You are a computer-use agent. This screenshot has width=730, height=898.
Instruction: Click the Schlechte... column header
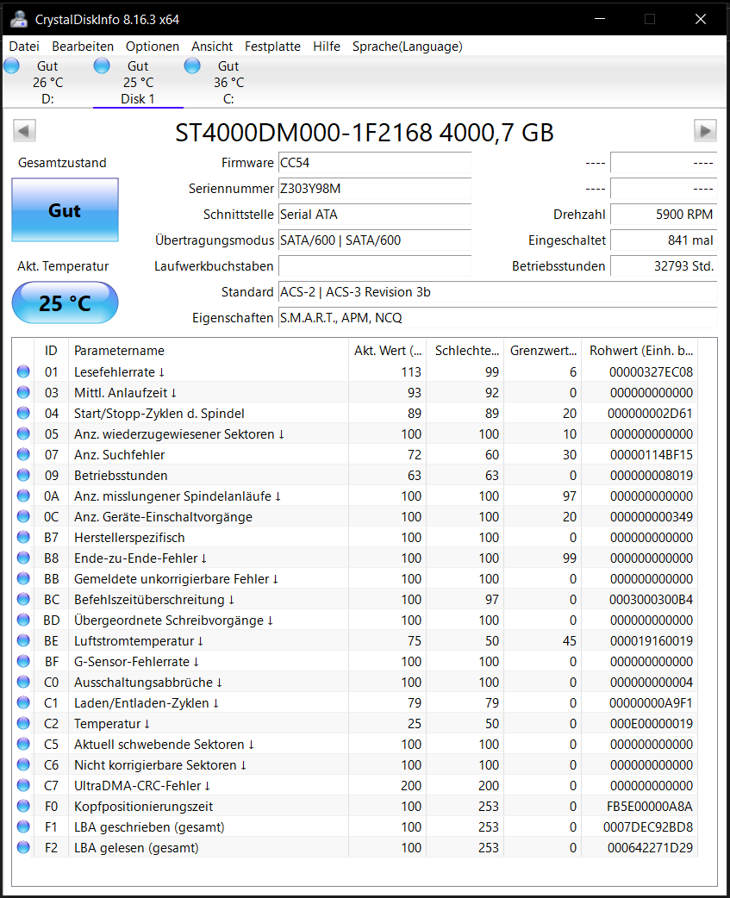[x=465, y=351]
